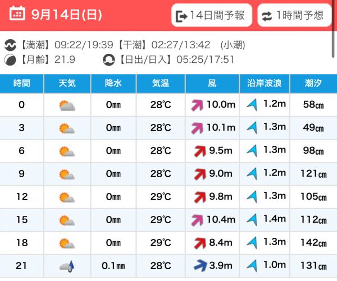Click the partly cloudy icon at hour 12
The image size is (337, 281).
pos(67,197)
